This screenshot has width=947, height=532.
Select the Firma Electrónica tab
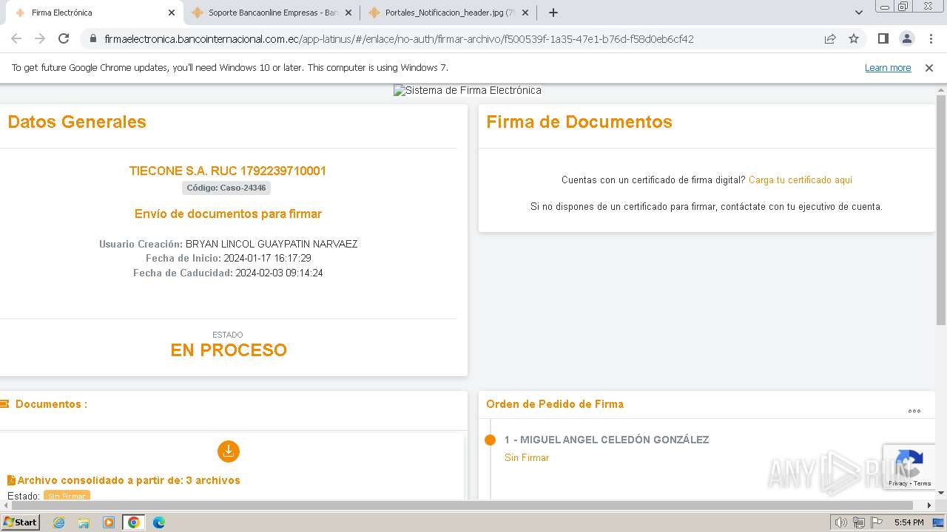[x=95, y=13]
